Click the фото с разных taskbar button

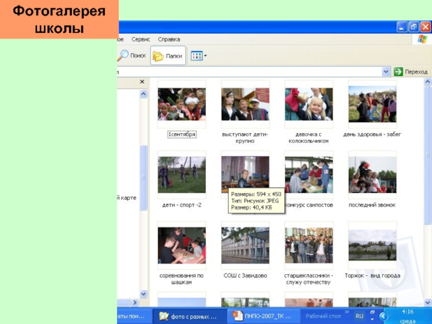pos(188,316)
